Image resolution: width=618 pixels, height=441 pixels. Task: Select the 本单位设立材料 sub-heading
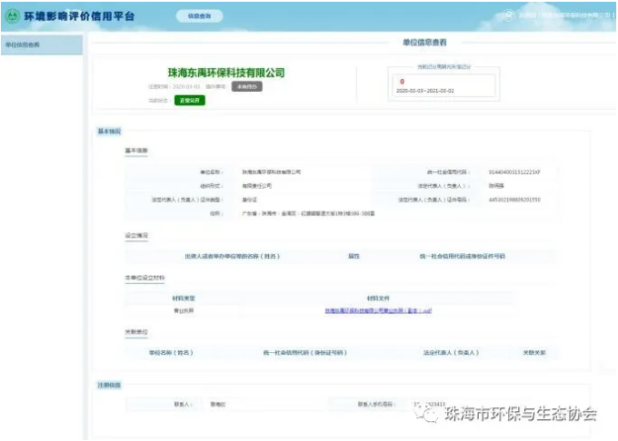tap(145, 279)
